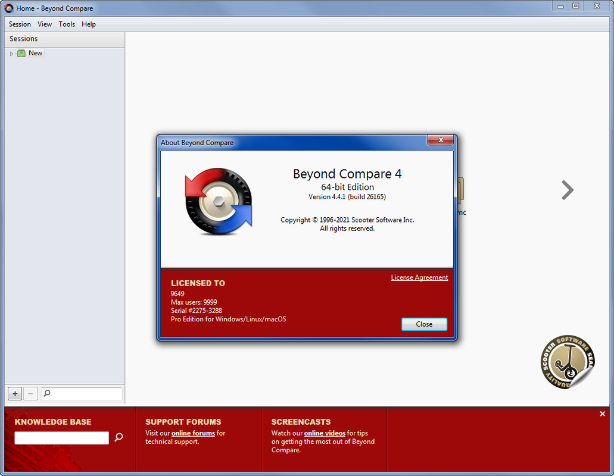Click the LICENSED TO heading
Viewport: 614px width, 476px height.
[198, 283]
